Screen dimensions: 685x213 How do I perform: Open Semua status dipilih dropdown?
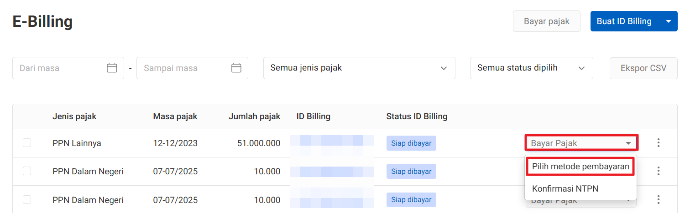click(x=531, y=68)
